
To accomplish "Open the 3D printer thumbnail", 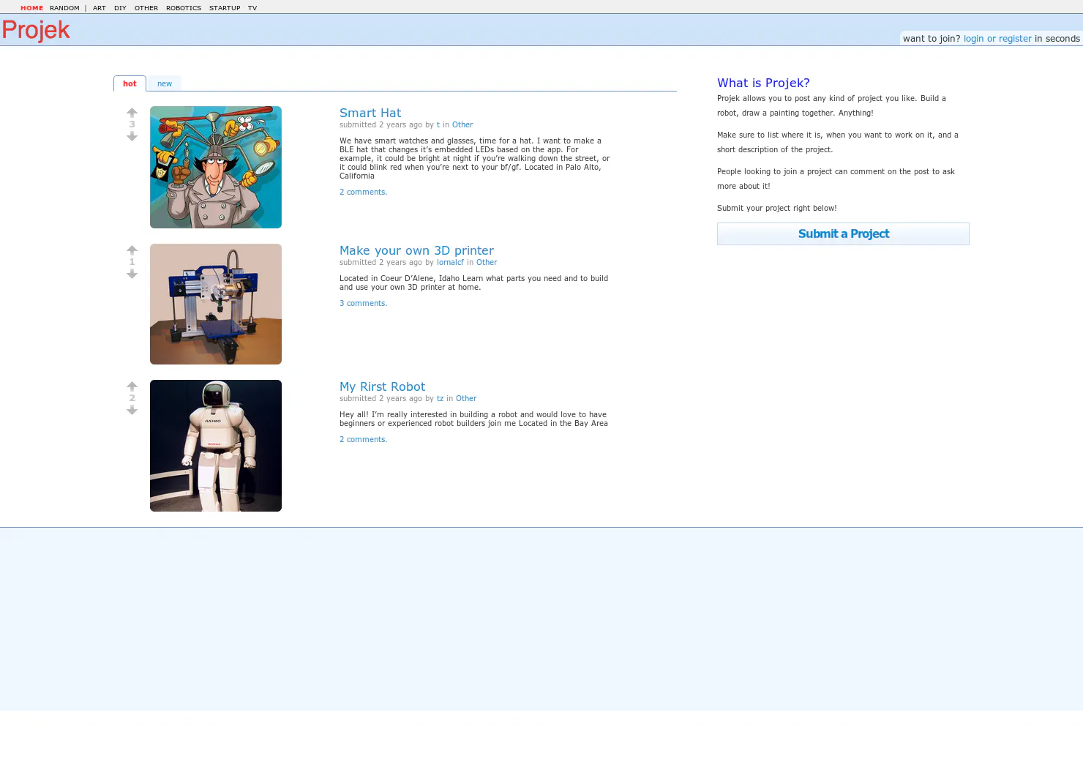I will (216, 304).
